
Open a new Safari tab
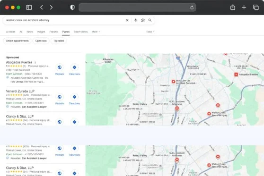[x=244, y=8]
